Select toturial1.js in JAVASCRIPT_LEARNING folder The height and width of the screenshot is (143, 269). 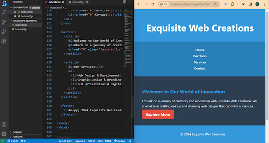pyautogui.click(x=21, y=29)
